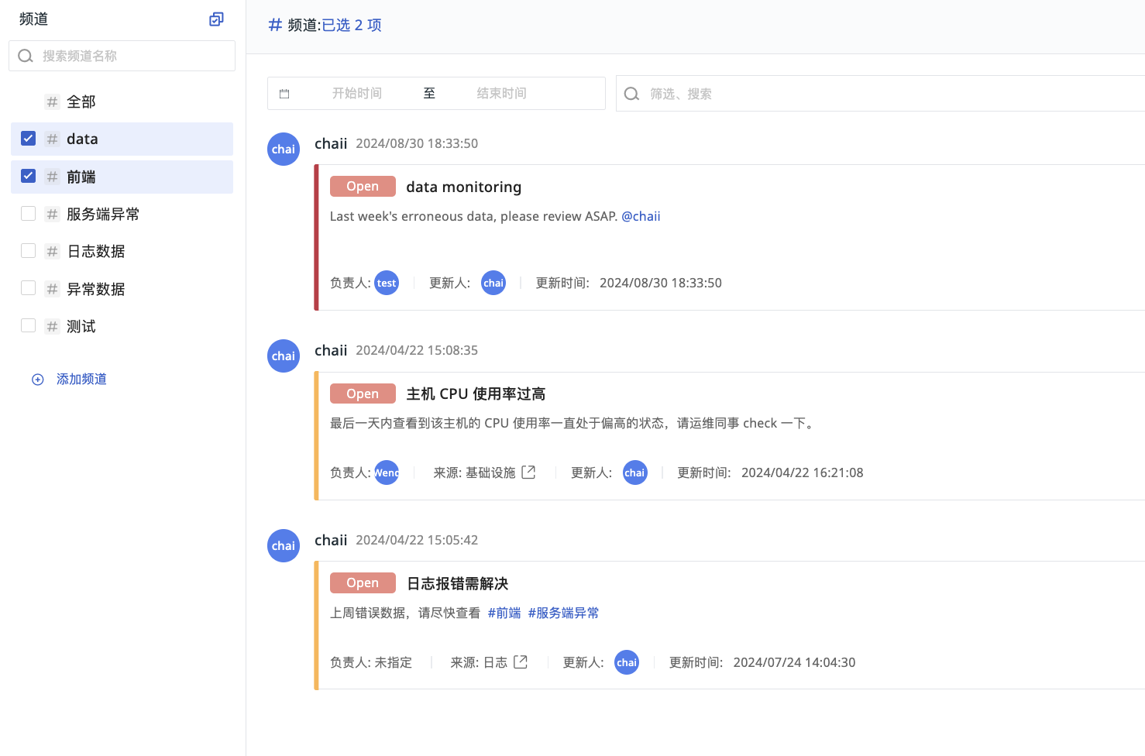Focus the 筛选、搜索 filter input
This screenshot has width=1145, height=756.
tap(880, 94)
